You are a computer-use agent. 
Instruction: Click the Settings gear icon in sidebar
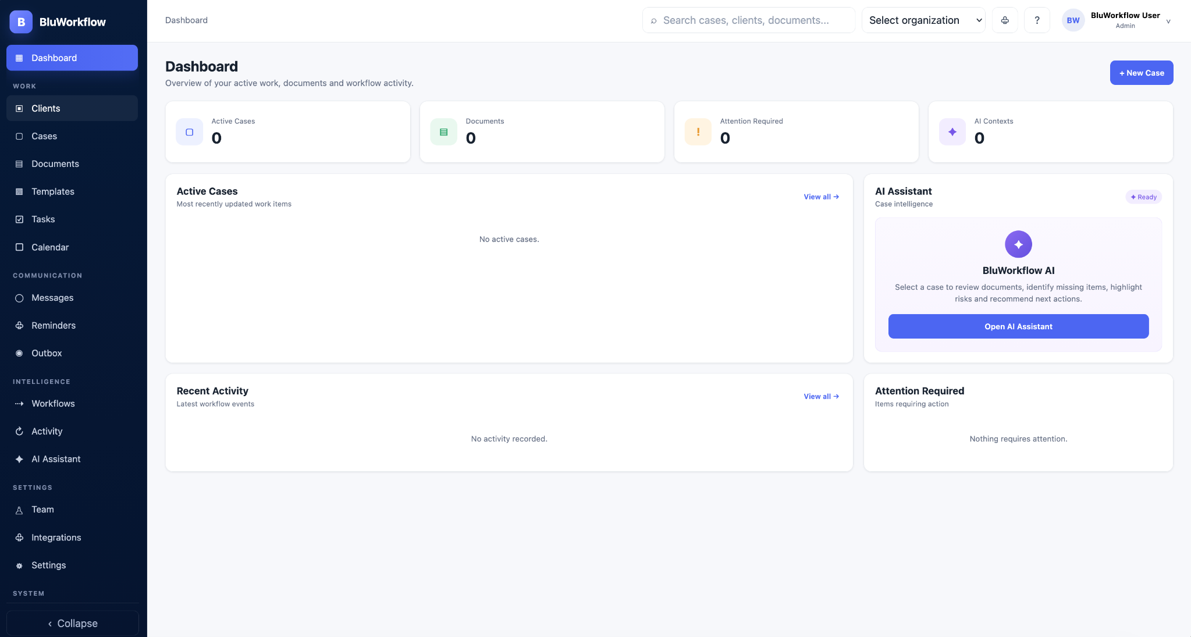(x=19, y=565)
